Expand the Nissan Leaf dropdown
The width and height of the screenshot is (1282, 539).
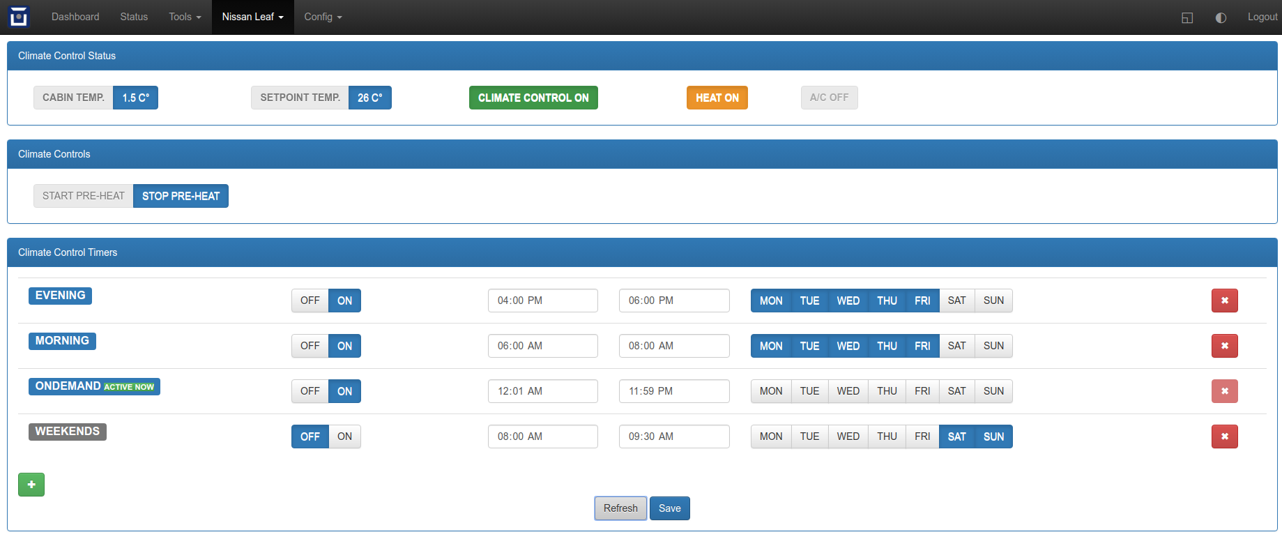point(252,17)
